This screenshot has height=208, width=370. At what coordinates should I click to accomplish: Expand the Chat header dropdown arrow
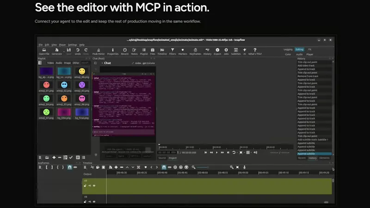click(102, 63)
